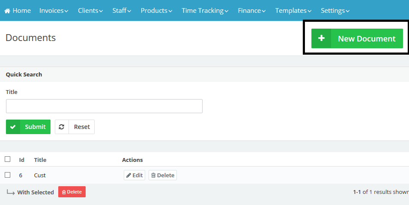Open the Clients dropdown menu

point(90,11)
